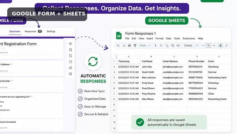This screenshot has width=237, height=134.
Task: Open the 100% zoom dropdown
Action: click(x=145, y=45)
